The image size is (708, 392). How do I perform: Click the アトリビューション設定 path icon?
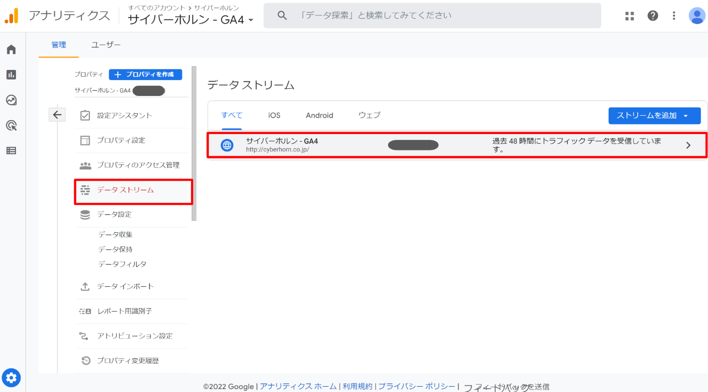tap(83, 336)
